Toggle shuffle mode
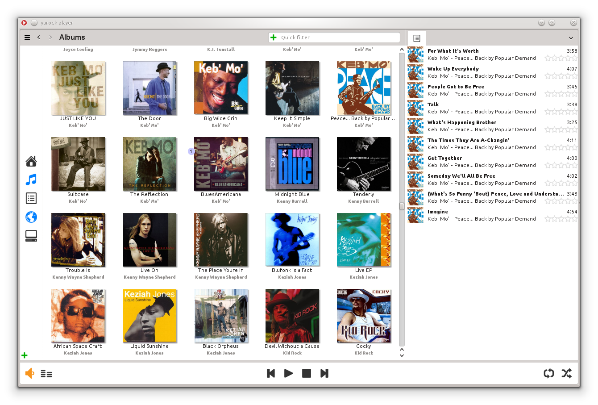 tap(567, 373)
